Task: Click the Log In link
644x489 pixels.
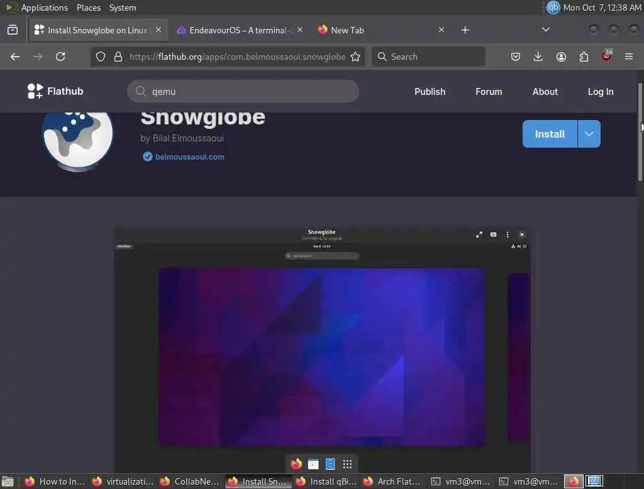Action: point(601,92)
